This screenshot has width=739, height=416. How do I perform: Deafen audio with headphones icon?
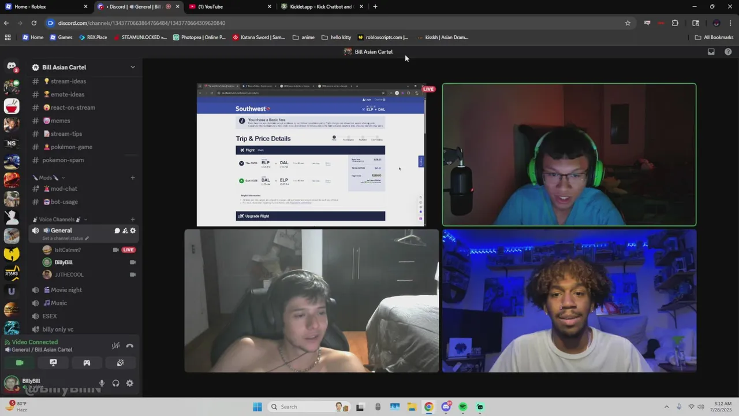point(115,383)
